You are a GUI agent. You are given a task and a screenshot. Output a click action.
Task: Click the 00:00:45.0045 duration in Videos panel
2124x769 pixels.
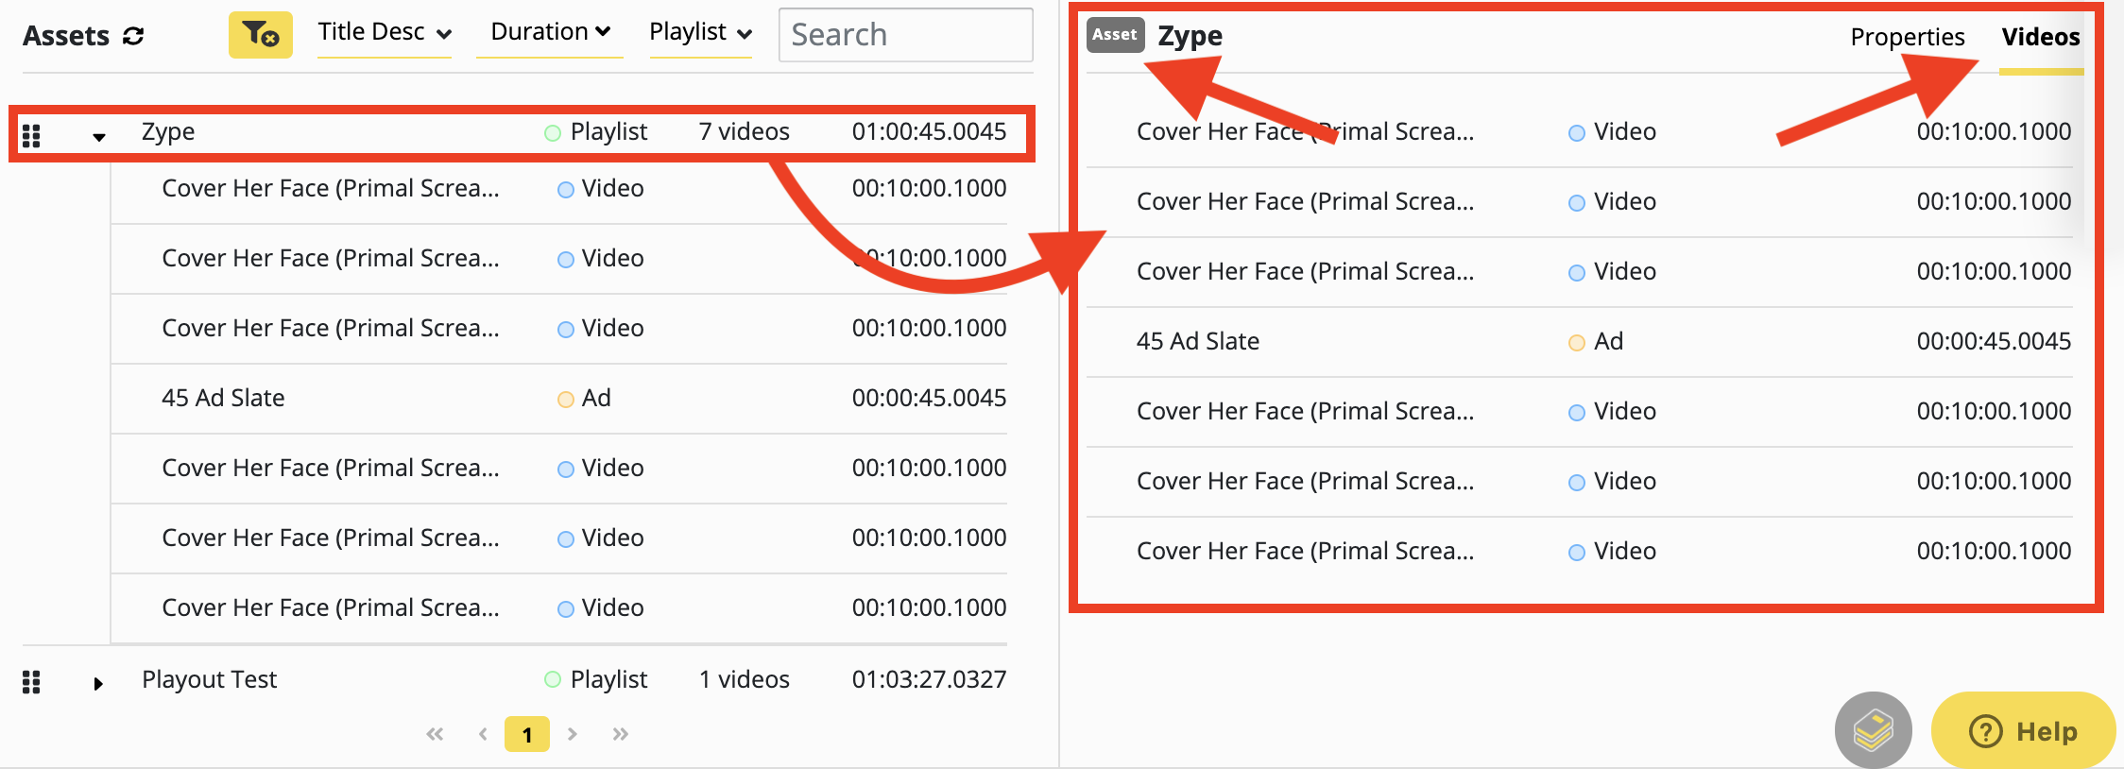pos(1994,341)
